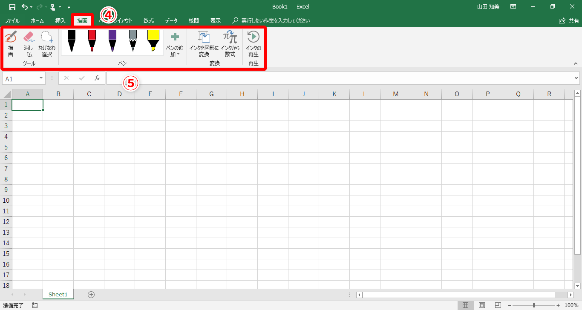The image size is (582, 310).
Task: Start Ink Replay (インクの再生)
Action: (x=254, y=44)
